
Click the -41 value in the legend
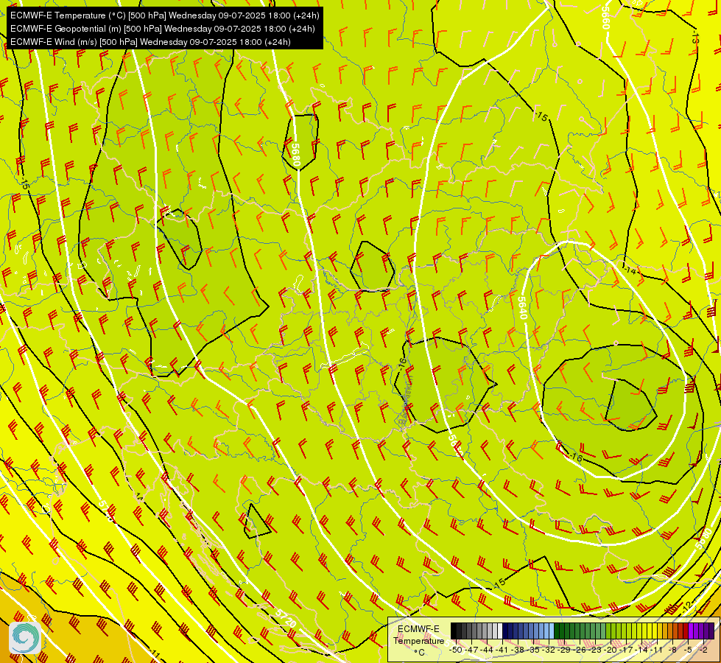coord(502,650)
